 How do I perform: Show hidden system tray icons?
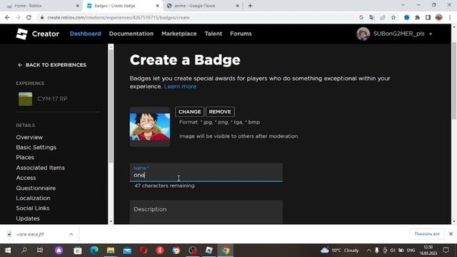[x=368, y=251]
